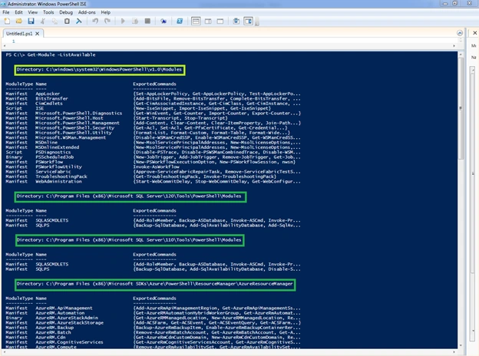Show script pane on the right layout
The image size is (479, 356).
point(208,21)
